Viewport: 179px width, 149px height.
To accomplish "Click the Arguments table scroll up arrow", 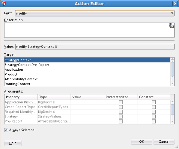I will 172,102.
